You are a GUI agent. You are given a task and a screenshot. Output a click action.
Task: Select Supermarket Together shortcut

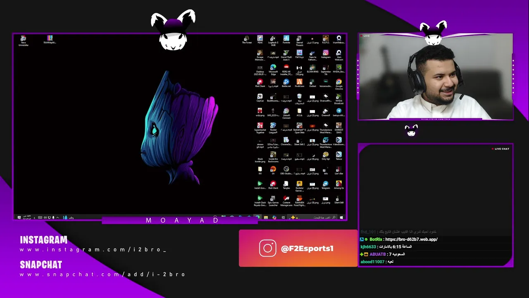pos(260,128)
